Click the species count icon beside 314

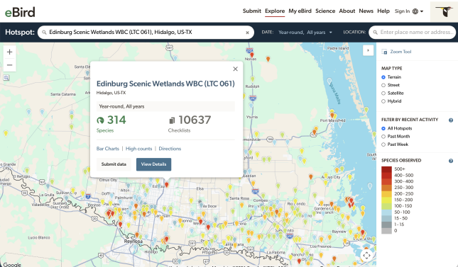pos(100,120)
